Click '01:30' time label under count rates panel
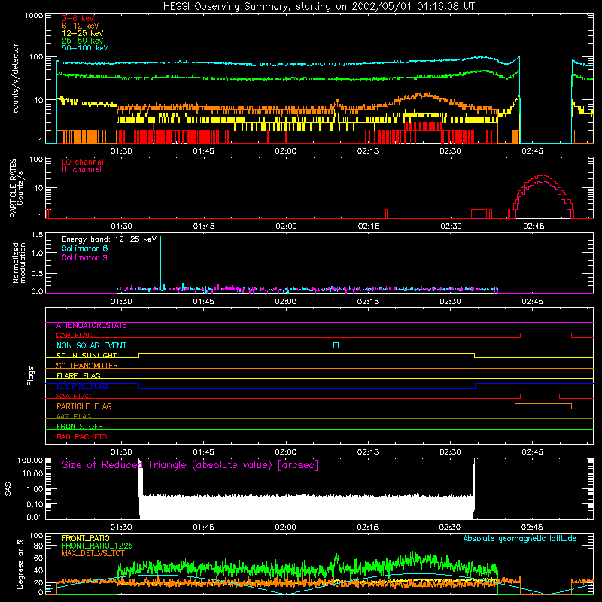Viewport: 602px width, 602px height. (x=121, y=151)
